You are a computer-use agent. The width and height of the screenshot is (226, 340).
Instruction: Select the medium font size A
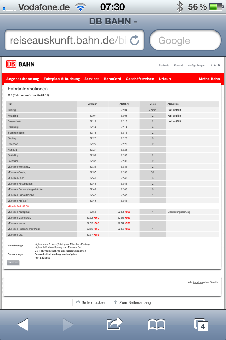click(x=215, y=65)
